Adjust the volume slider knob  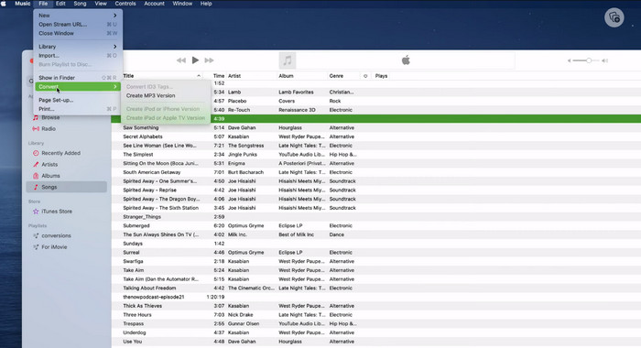(x=589, y=60)
